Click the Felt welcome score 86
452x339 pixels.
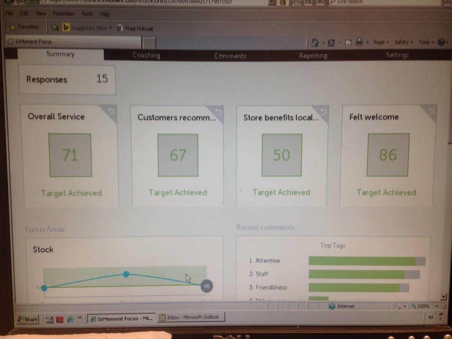[388, 154]
